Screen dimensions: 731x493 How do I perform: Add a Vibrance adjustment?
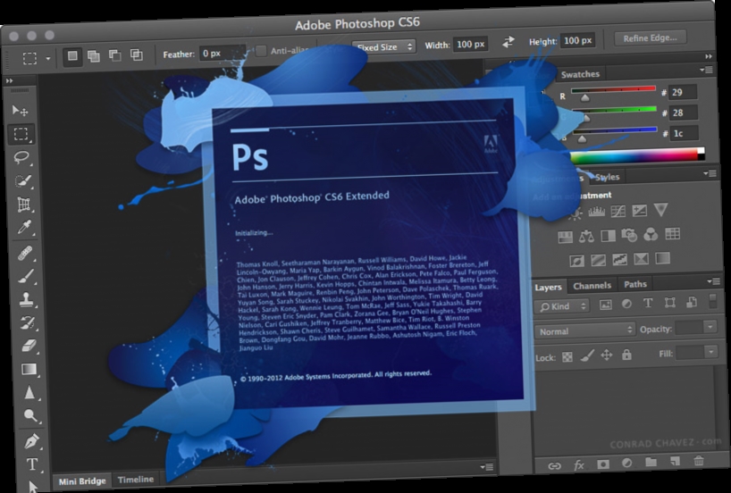tap(660, 210)
